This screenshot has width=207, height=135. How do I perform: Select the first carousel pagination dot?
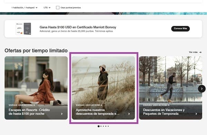click(98, 126)
